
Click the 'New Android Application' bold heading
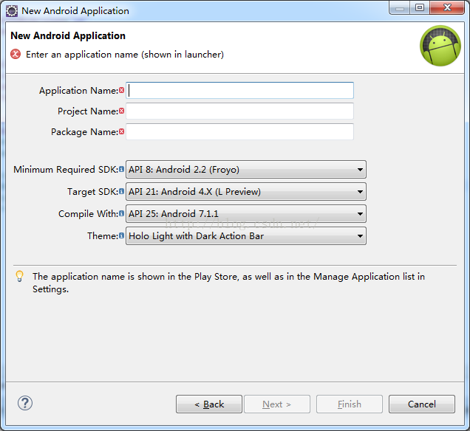[x=68, y=35]
